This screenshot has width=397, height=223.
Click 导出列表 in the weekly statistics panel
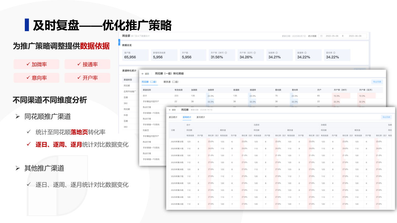click(x=386, y=117)
